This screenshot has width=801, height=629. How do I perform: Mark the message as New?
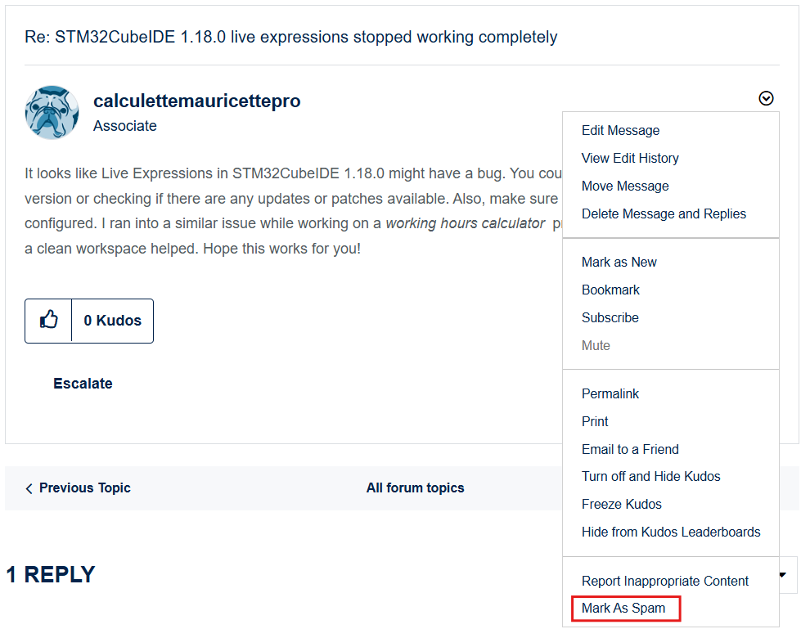pos(619,263)
